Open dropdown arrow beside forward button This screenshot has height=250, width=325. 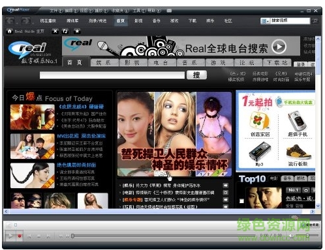coord(33,23)
